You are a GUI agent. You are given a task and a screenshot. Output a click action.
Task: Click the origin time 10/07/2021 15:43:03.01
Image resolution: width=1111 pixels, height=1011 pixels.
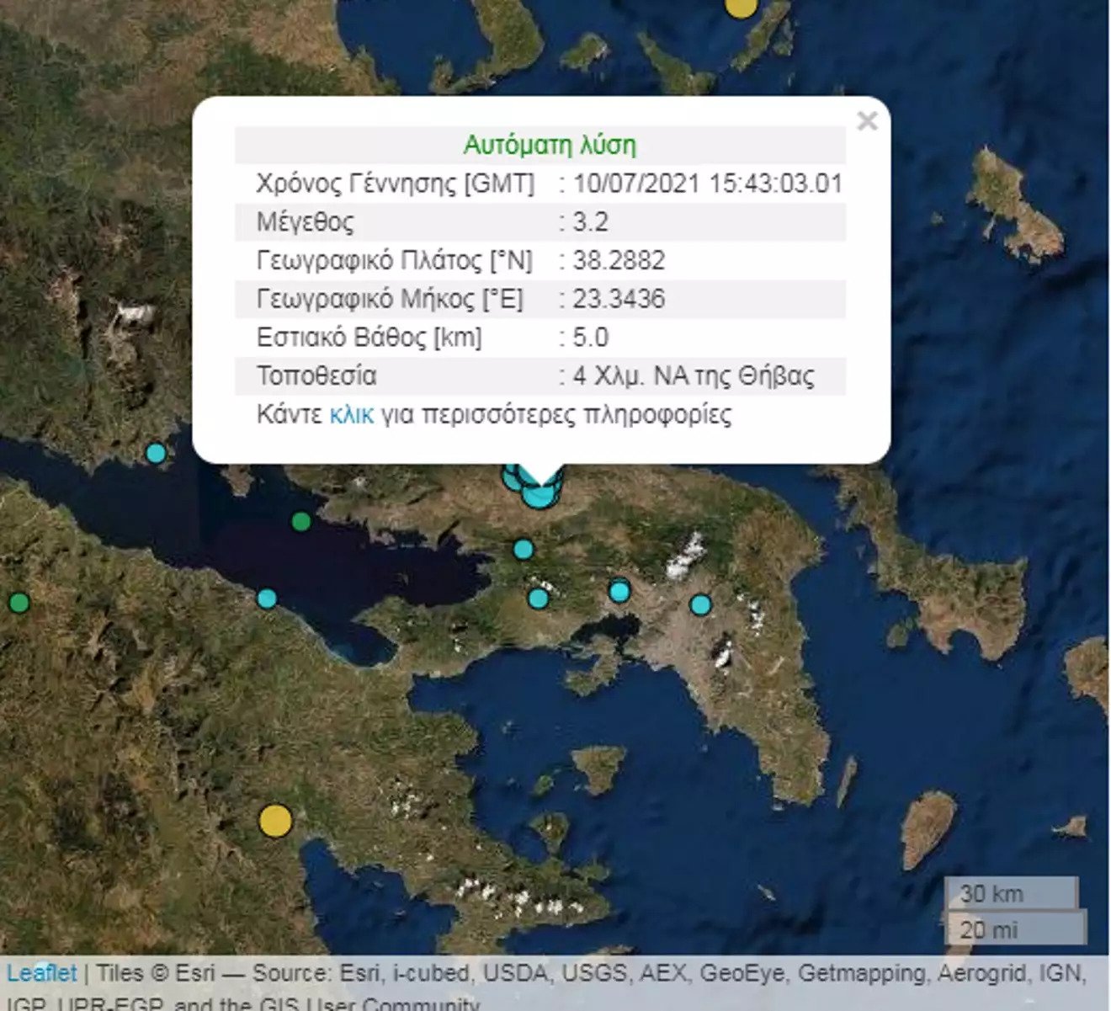[x=707, y=184]
